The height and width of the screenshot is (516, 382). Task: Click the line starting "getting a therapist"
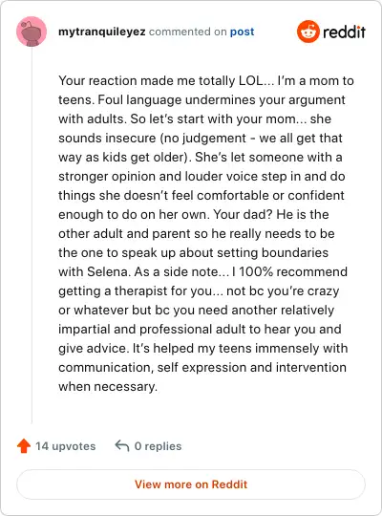pos(199,291)
